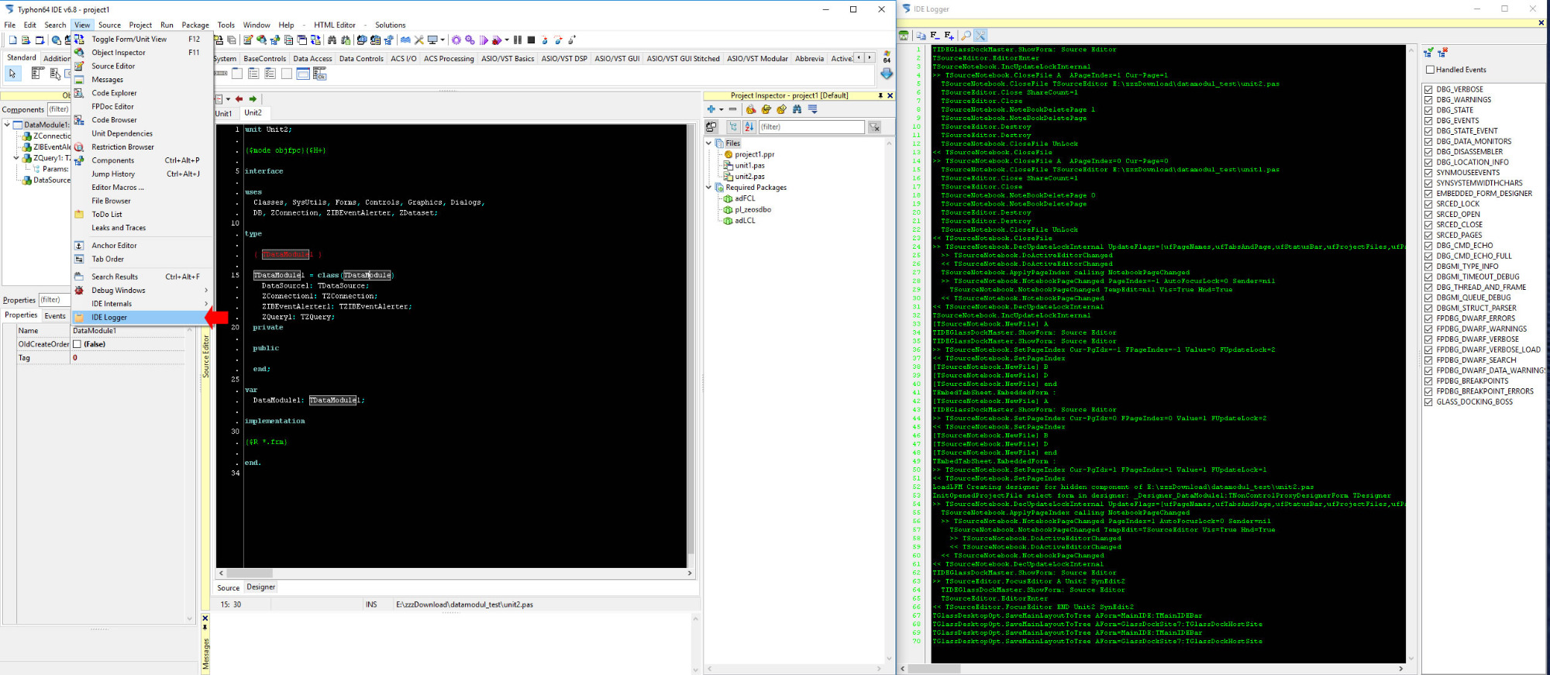
Task: Toggle the SYNMOUSEEVENTS checkbox
Action: pos(1428,173)
